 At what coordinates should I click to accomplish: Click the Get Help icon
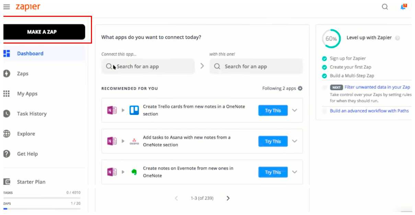7,154
